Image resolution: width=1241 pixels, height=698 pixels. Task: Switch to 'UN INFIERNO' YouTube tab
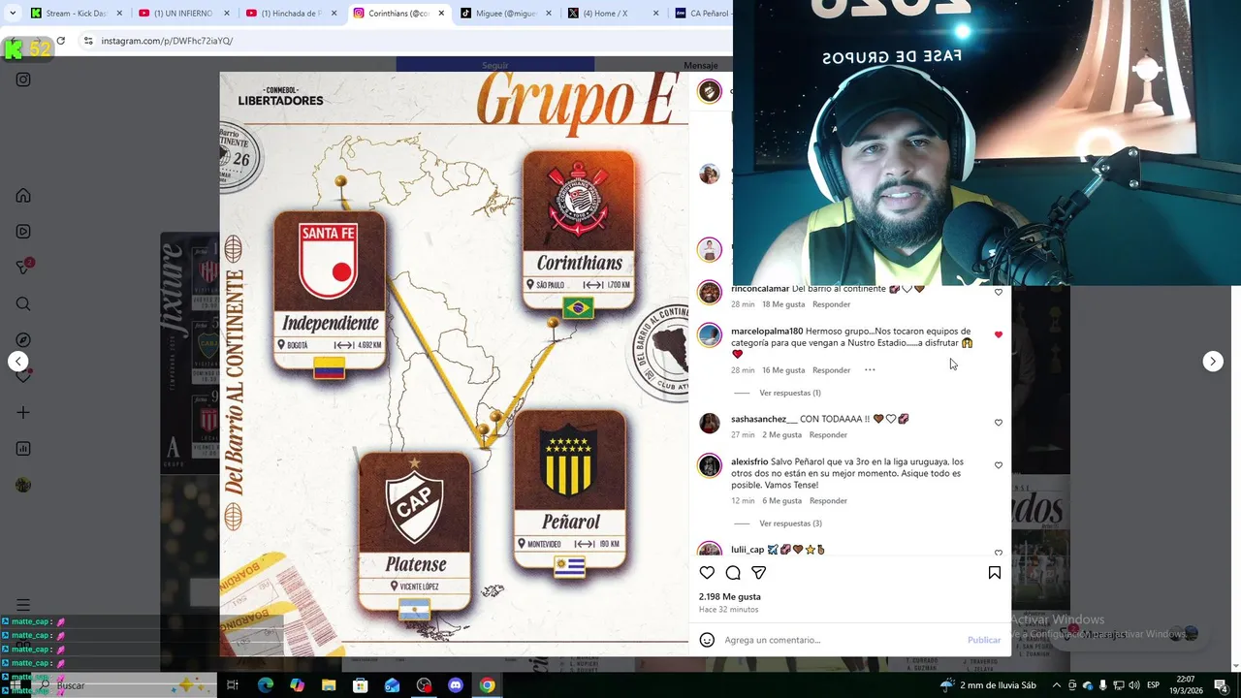point(184,14)
